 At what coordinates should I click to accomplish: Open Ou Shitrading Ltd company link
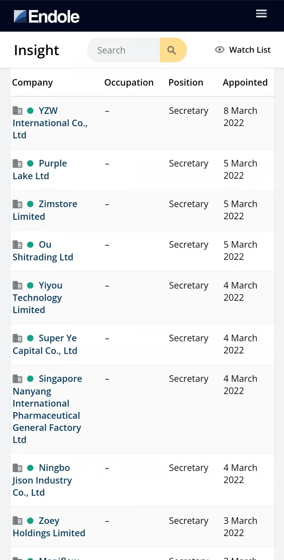[43, 251]
